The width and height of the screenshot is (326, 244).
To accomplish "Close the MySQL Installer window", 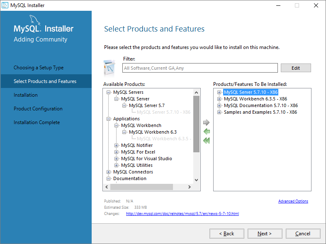I will tap(316, 5).
